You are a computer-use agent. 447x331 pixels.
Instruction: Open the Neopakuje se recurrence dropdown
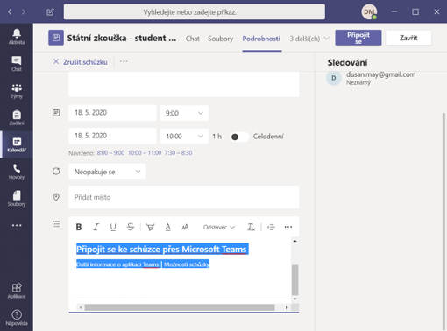tap(107, 172)
